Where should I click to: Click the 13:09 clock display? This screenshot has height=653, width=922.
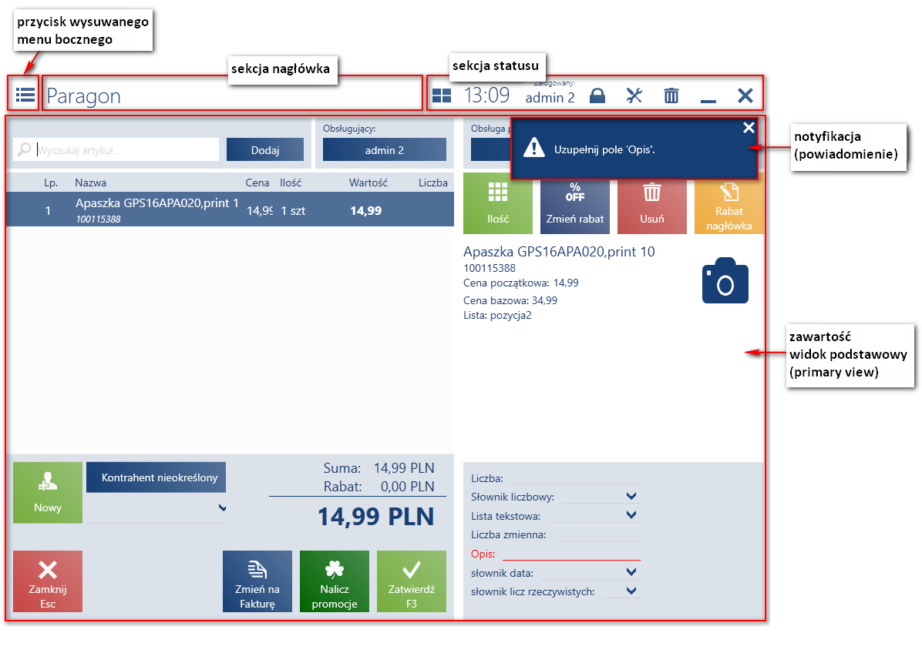click(x=486, y=95)
